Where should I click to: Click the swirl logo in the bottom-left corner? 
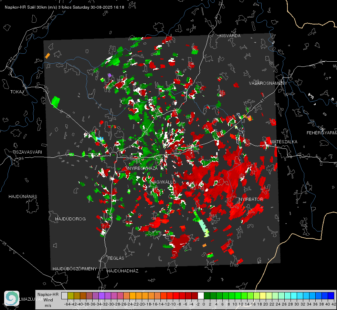[12, 298]
